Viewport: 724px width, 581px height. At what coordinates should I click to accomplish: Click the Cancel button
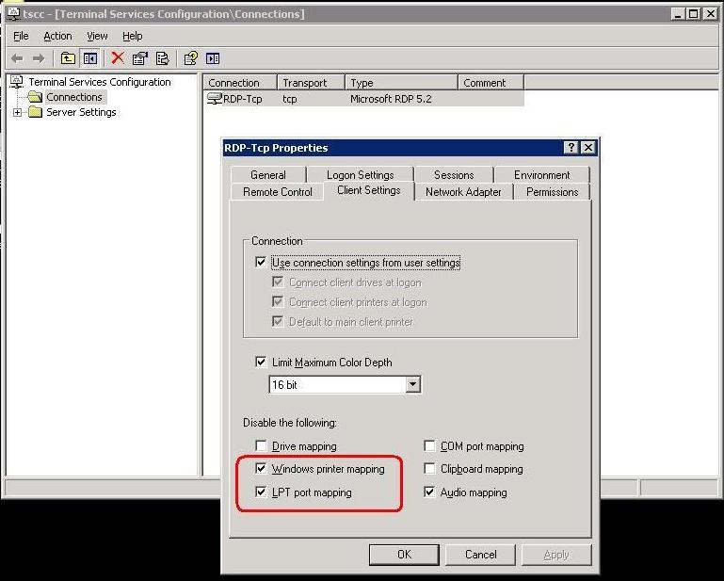click(480, 555)
